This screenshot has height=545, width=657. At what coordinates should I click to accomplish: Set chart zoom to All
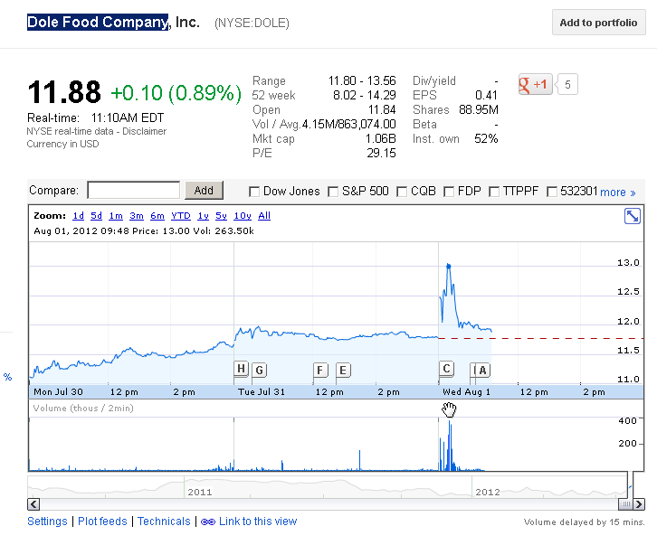[264, 216]
